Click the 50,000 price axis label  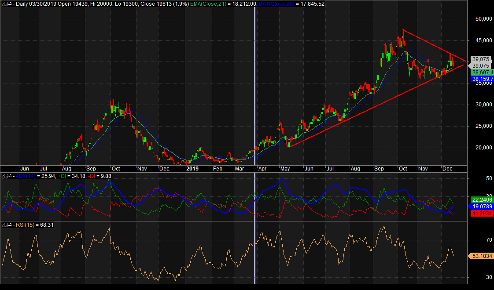(x=483, y=19)
